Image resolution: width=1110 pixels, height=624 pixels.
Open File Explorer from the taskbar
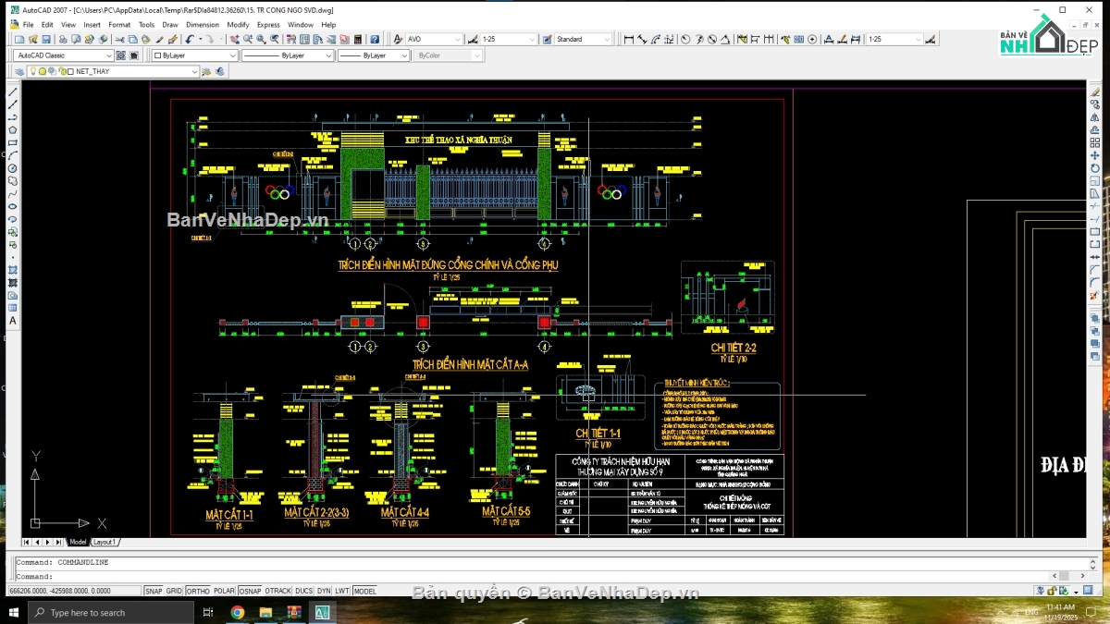265,613
